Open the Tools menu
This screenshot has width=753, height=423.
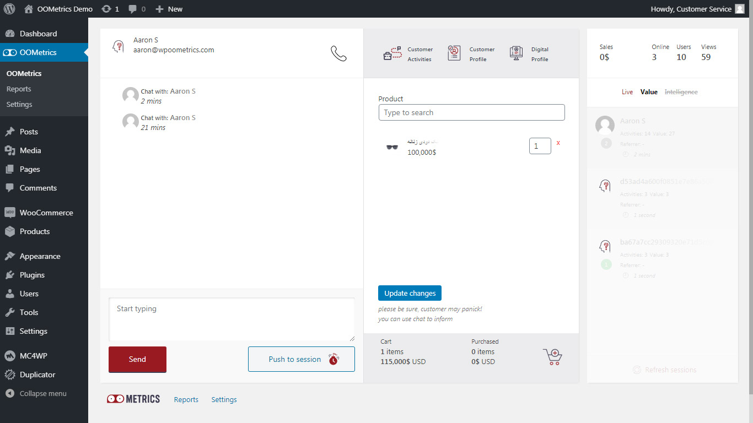(44, 312)
